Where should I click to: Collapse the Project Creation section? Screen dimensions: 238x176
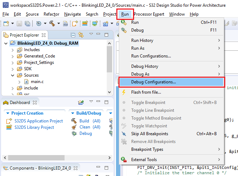tap(8, 113)
